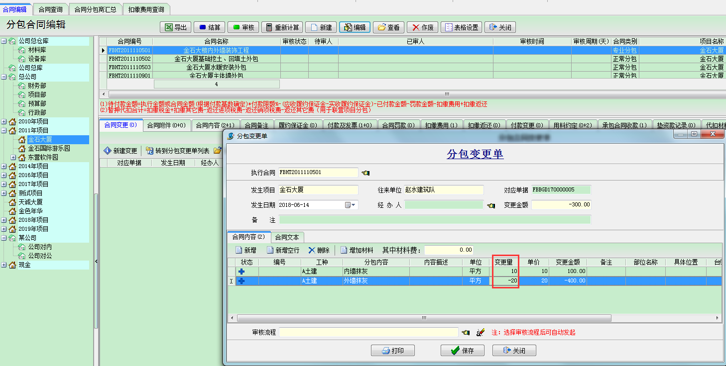Click the 导出 Excel export button
The height and width of the screenshot is (366, 726).
coord(175,27)
